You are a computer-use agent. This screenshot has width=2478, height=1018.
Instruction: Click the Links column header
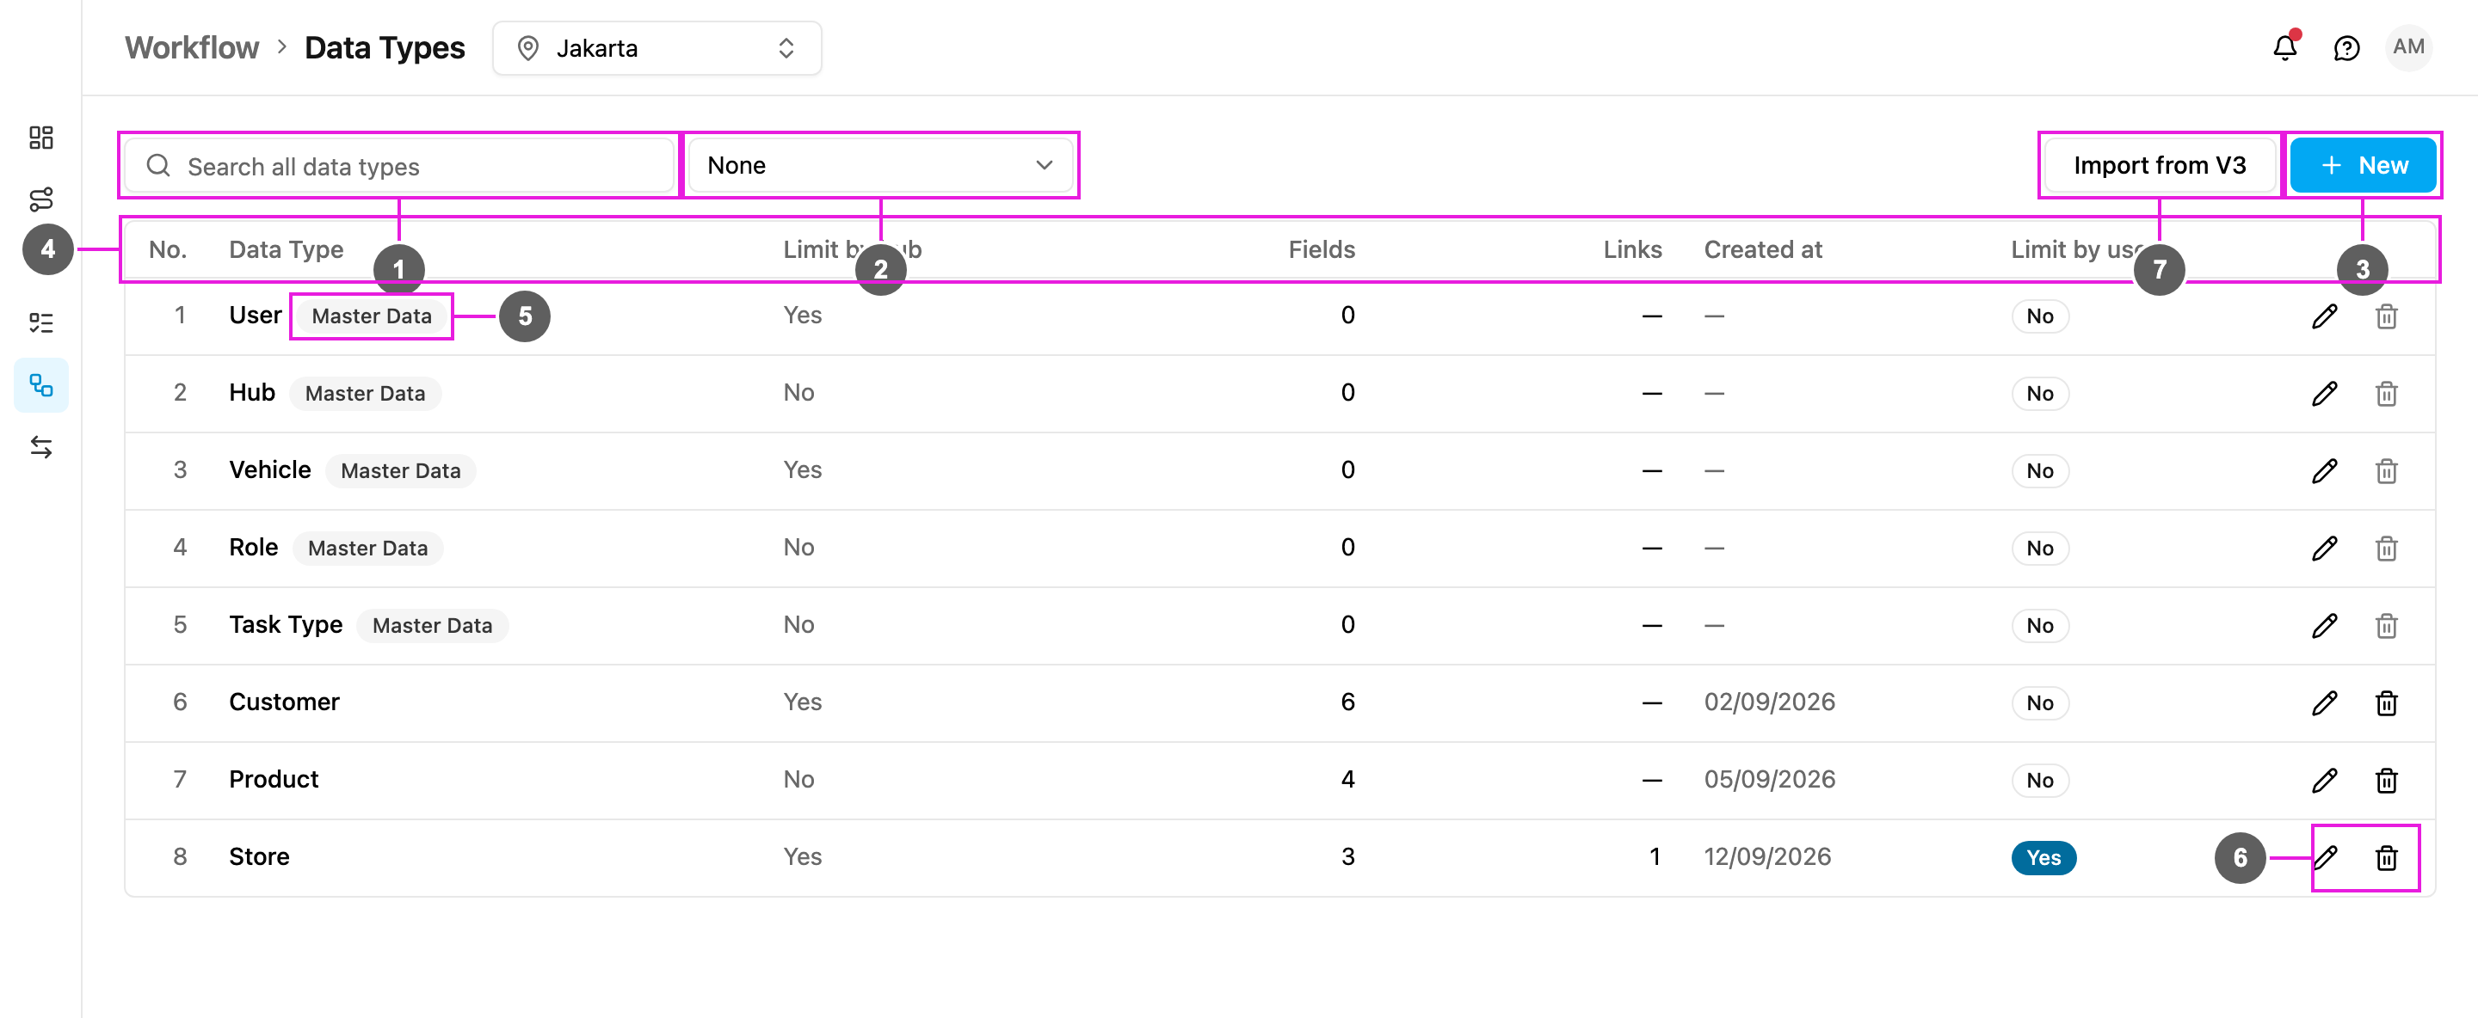1631,250
